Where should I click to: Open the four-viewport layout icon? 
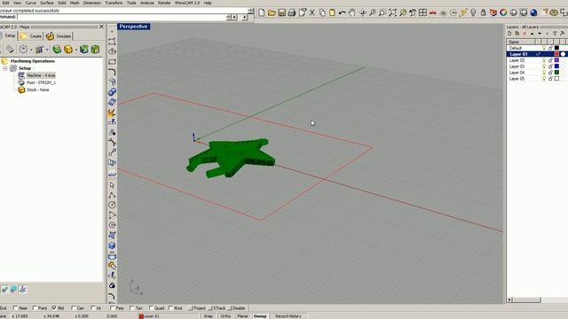pyautogui.click(x=422, y=13)
